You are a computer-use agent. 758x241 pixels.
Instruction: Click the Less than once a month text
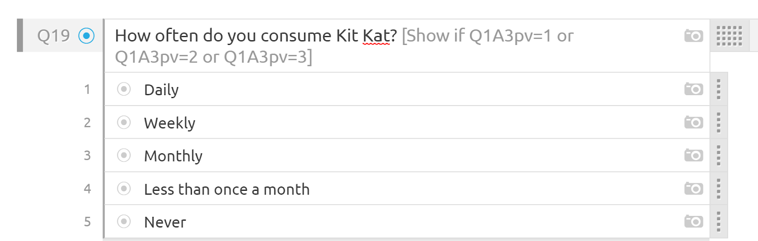(x=227, y=189)
